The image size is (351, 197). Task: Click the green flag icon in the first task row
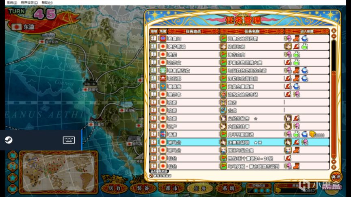tap(223, 39)
